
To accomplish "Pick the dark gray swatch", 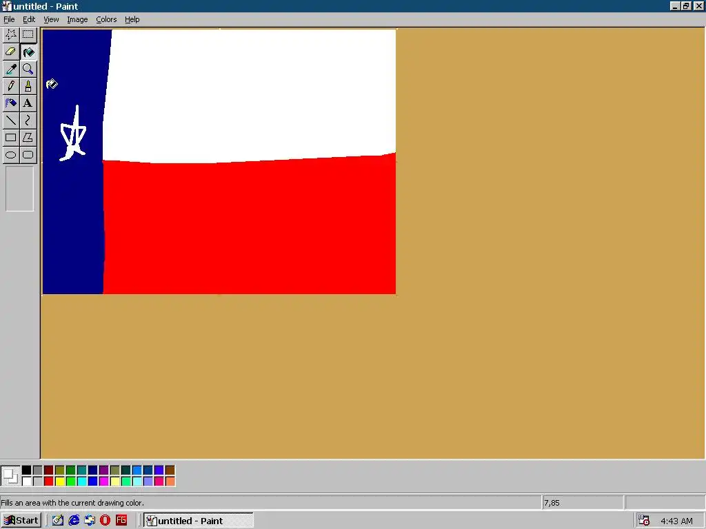I will click(37, 470).
